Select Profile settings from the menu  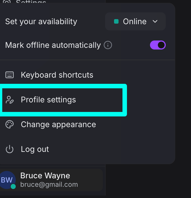click(x=48, y=100)
